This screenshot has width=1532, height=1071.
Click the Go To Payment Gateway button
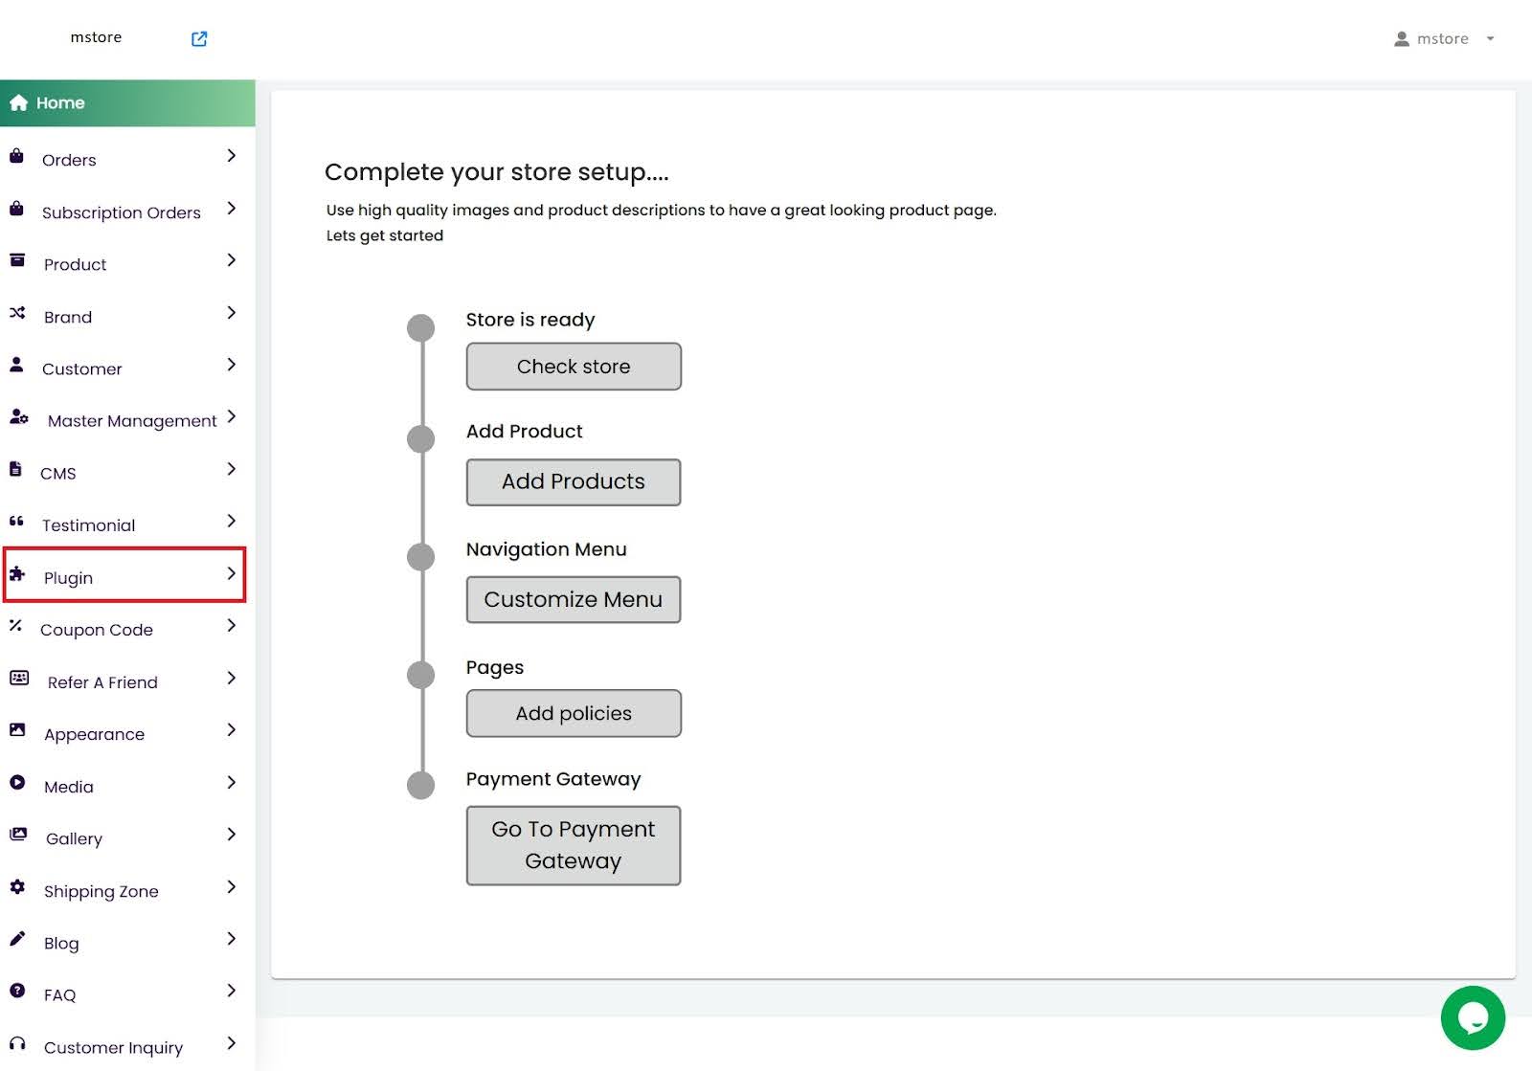(573, 845)
